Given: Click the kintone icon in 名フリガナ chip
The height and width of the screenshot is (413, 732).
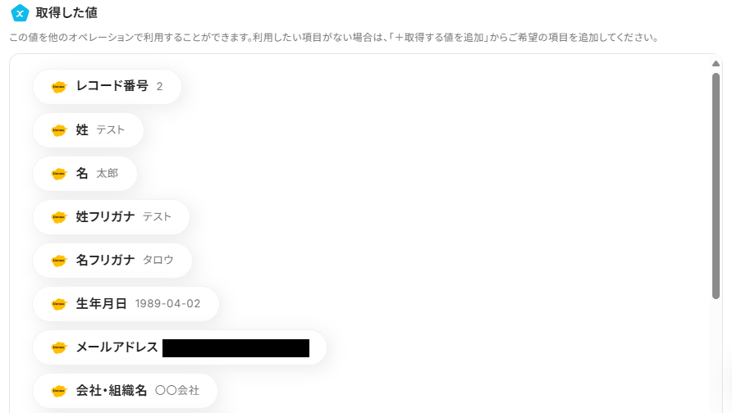Looking at the screenshot, I should [59, 261].
